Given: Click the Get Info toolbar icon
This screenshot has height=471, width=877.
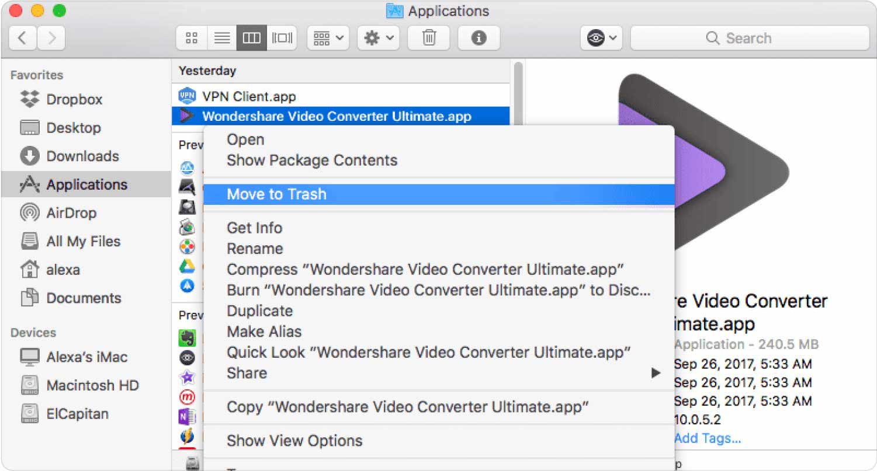Looking at the screenshot, I should pos(479,39).
